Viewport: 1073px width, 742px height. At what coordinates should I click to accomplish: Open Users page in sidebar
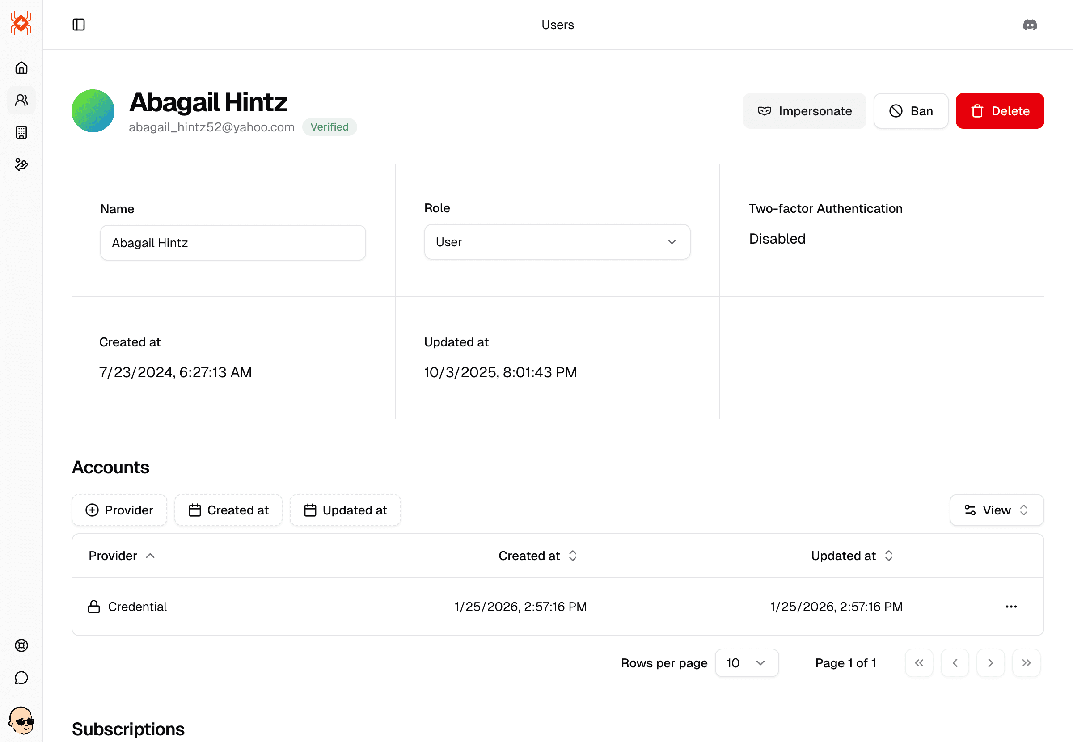pos(21,100)
